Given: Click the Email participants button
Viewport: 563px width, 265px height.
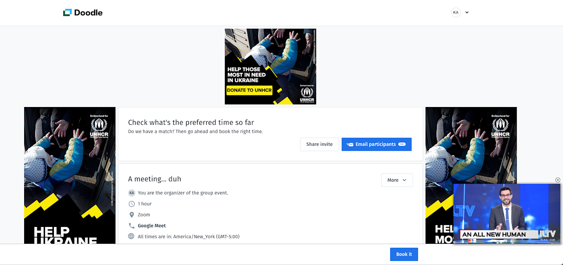Looking at the screenshot, I should 376,144.
